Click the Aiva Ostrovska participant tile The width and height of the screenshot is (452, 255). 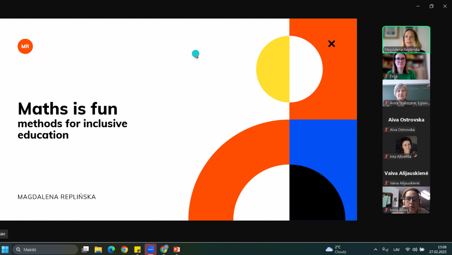[406, 120]
